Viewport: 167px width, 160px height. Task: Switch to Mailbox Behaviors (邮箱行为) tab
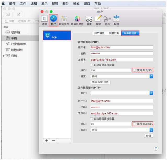(114, 33)
